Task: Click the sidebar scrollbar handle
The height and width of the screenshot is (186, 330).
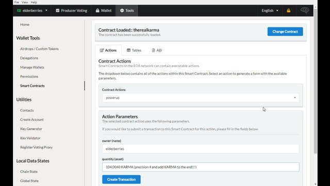Action: 85,86
